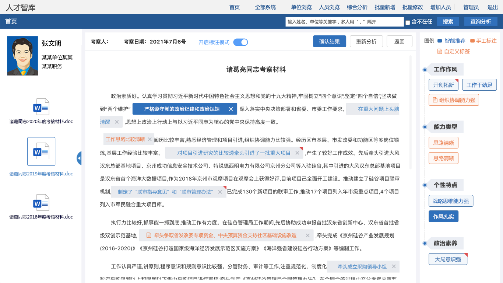This screenshot has width=503, height=283.
Task: Click the 自定义标签 legend icon
Action: tap(439, 51)
